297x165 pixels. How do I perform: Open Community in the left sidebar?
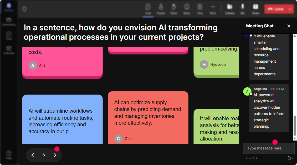pos(9,22)
